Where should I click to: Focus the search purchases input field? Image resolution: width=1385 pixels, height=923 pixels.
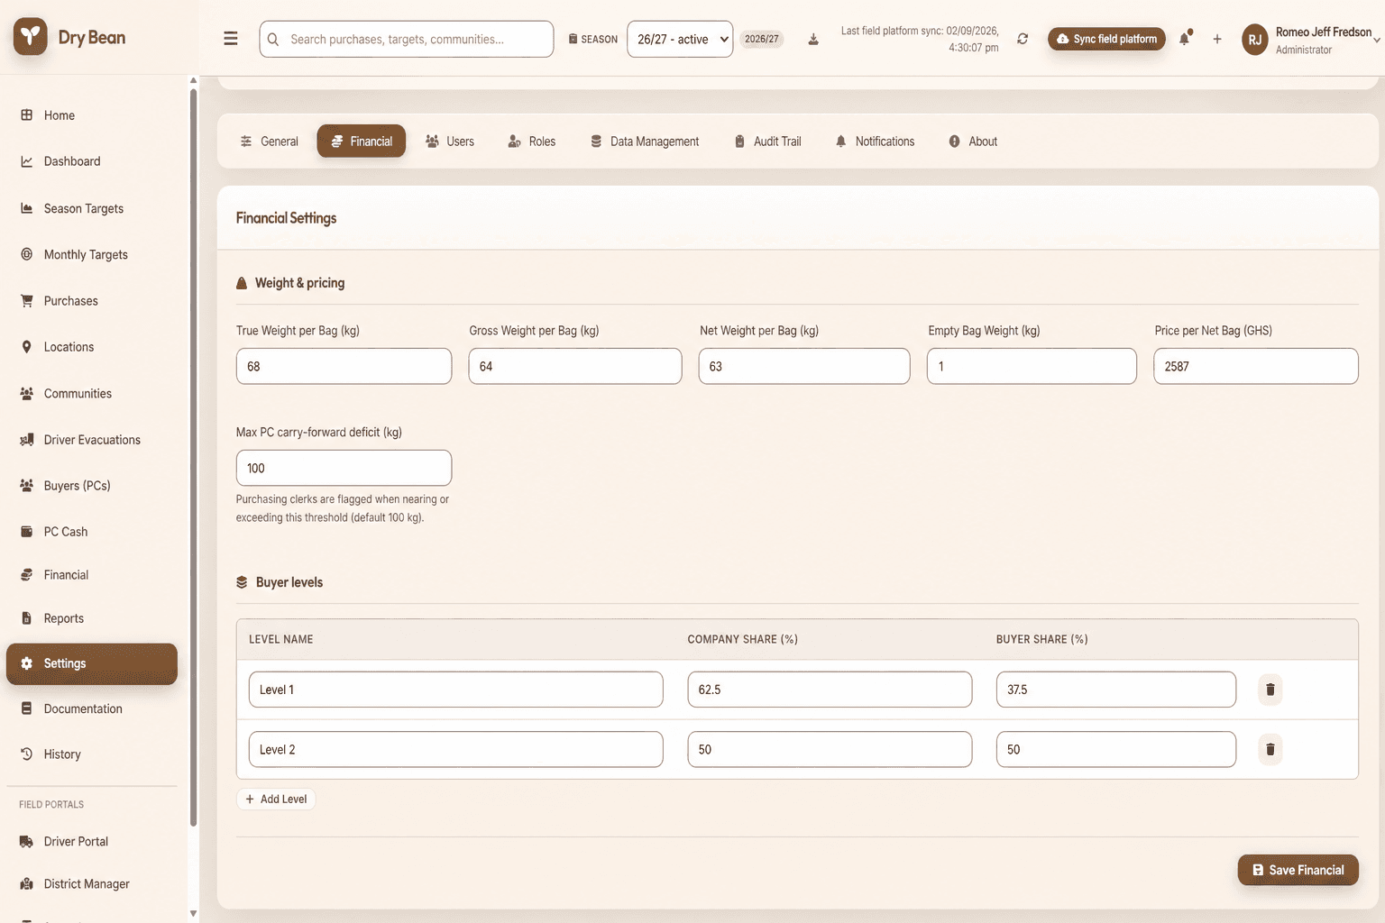407,39
